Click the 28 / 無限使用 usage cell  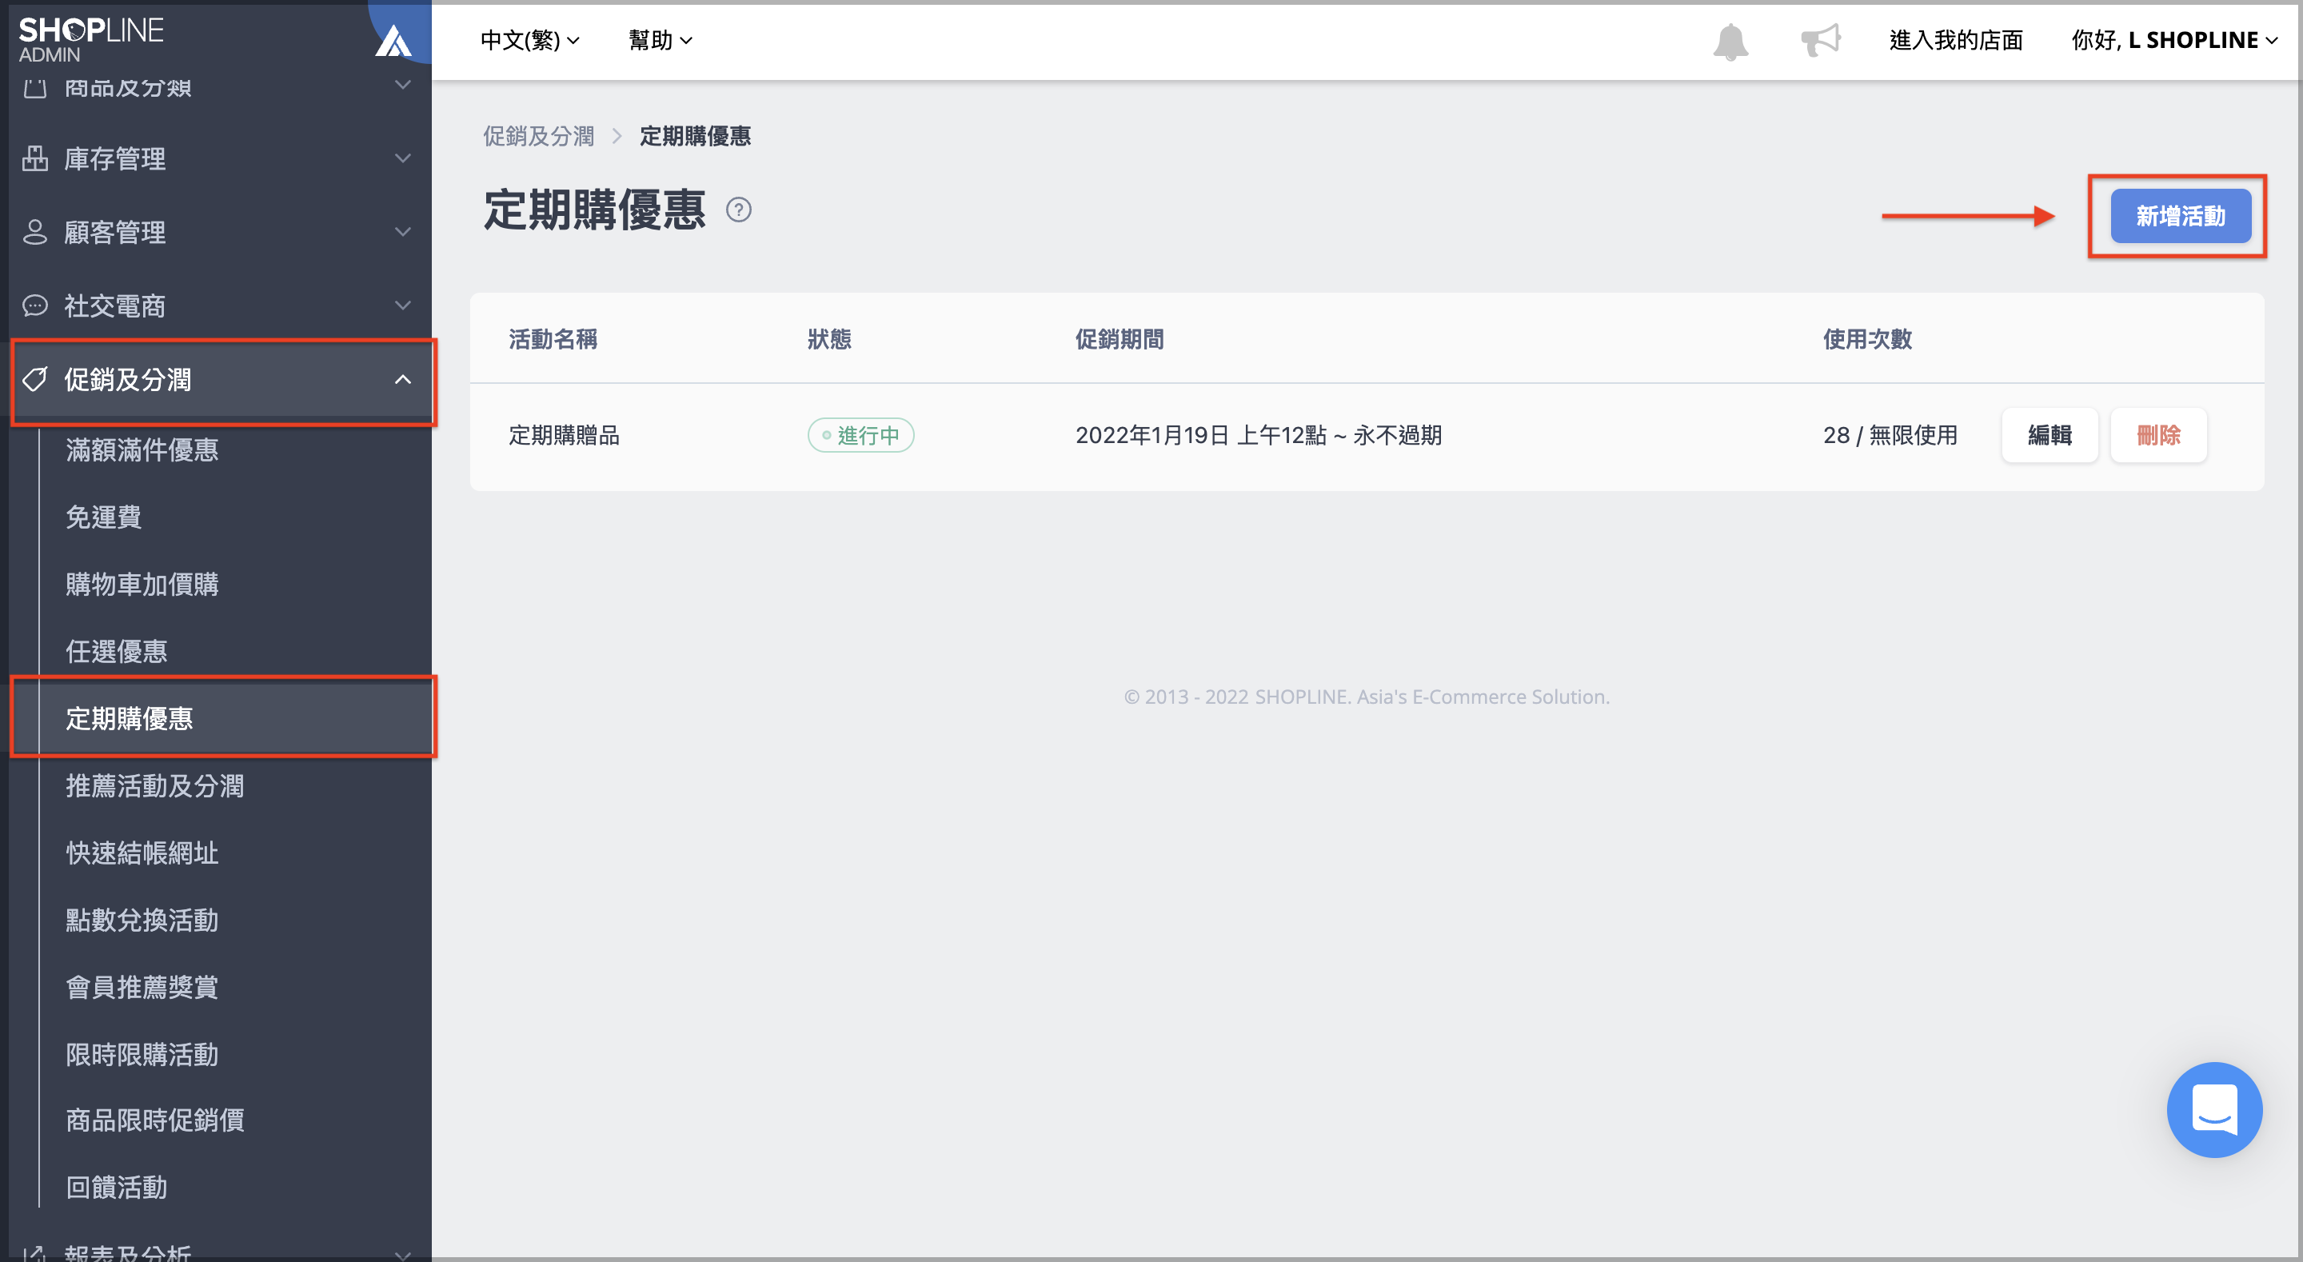tap(1891, 436)
